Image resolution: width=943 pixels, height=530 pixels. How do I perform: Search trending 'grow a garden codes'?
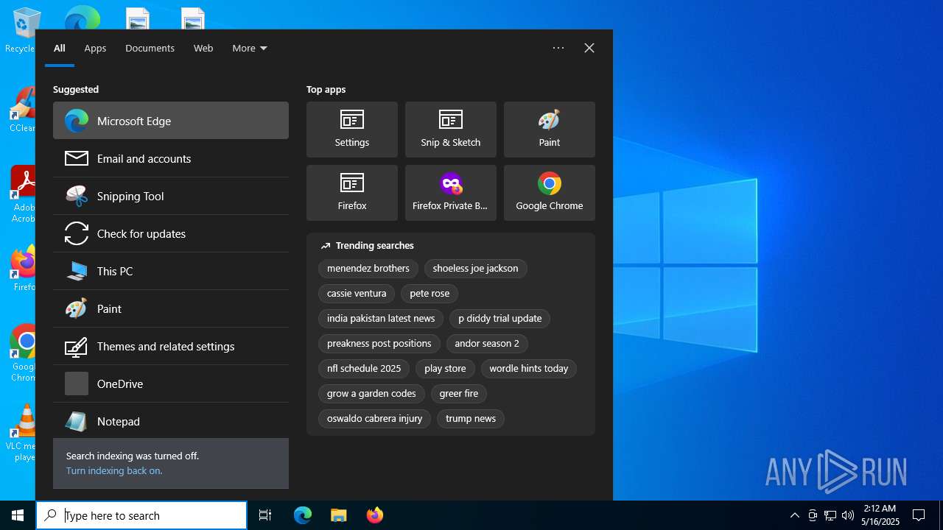click(371, 394)
